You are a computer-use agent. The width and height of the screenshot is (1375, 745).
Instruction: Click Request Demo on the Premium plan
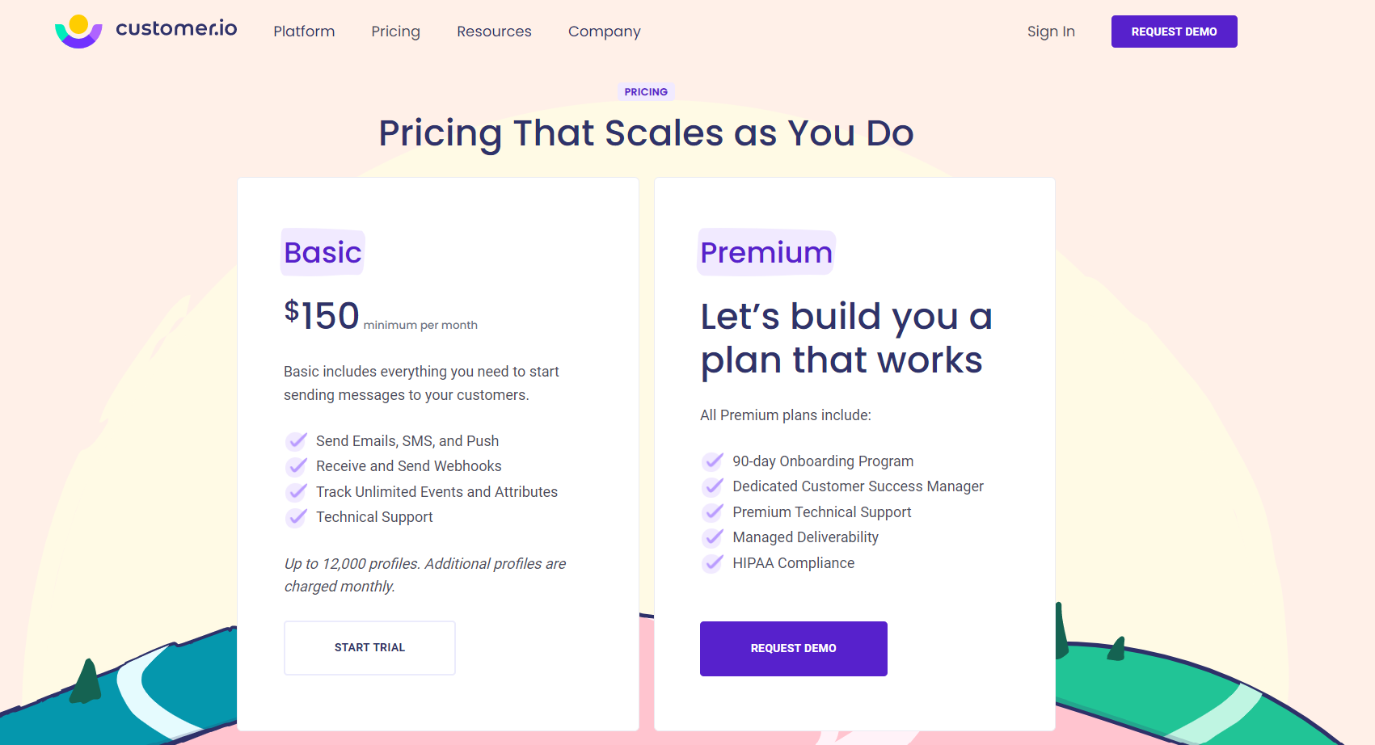[794, 648]
